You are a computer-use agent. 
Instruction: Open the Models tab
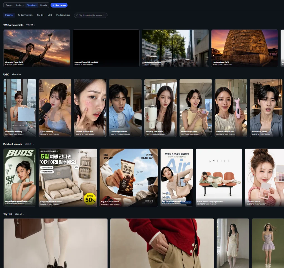point(44,5)
